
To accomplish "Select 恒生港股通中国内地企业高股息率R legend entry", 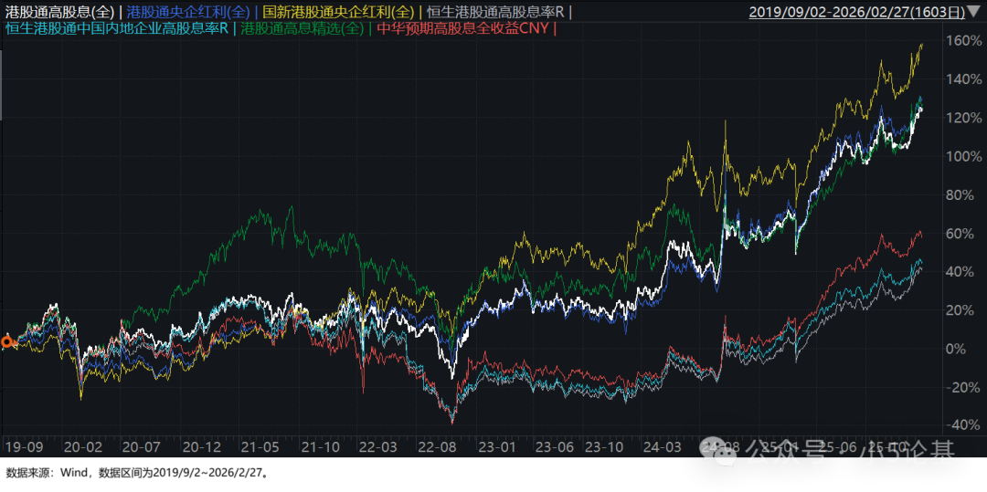I will pyautogui.click(x=116, y=28).
